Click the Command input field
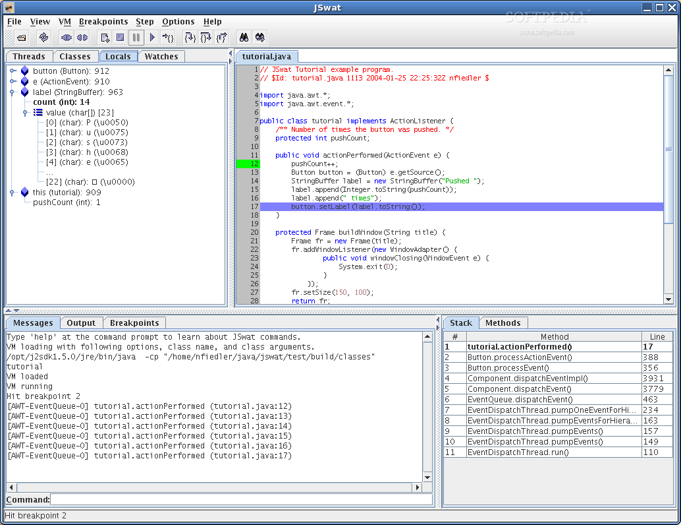The image size is (681, 525). pyautogui.click(x=242, y=499)
